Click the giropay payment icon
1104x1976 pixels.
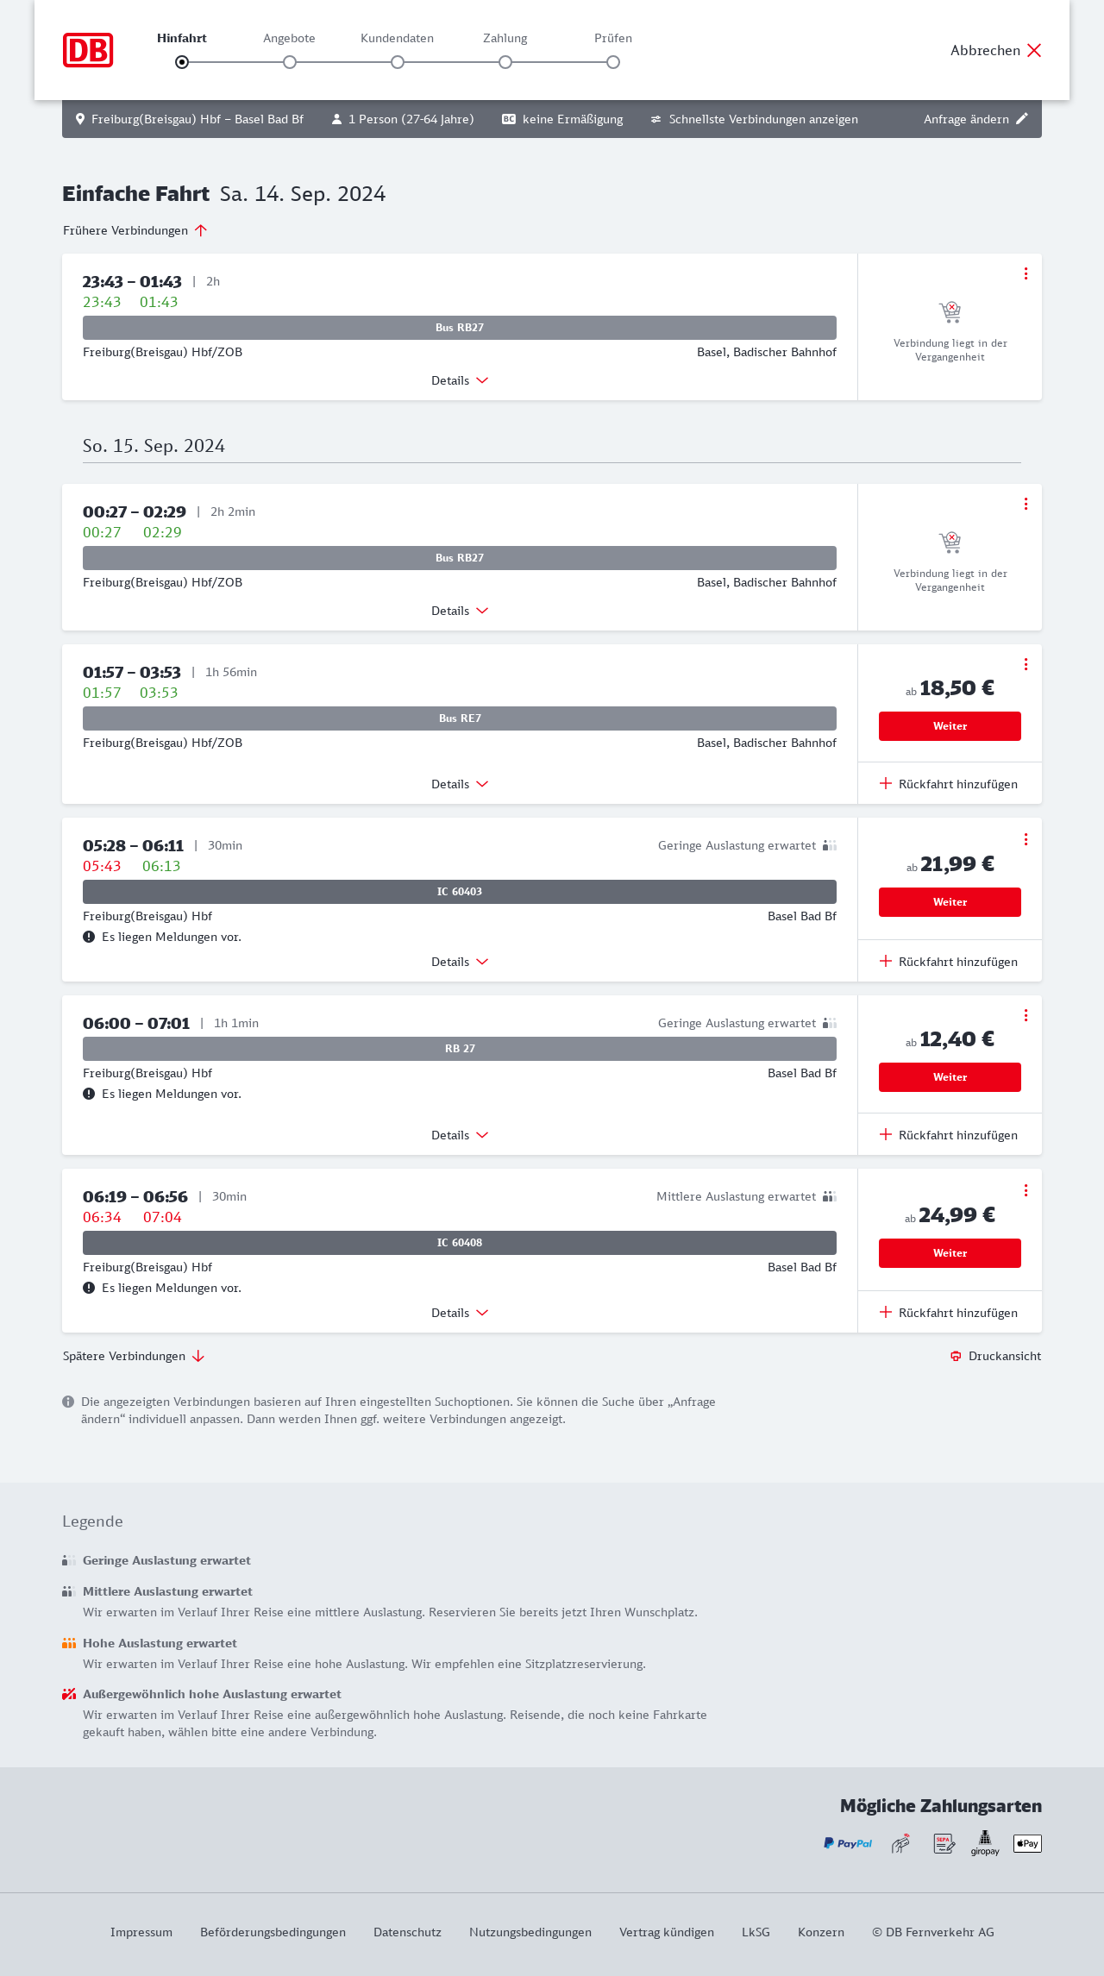pyautogui.click(x=985, y=1843)
